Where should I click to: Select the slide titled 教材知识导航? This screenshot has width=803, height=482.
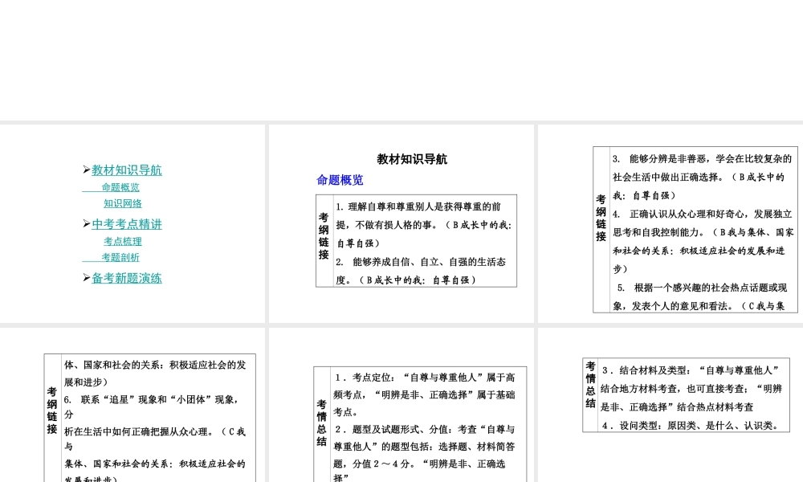[x=401, y=224]
